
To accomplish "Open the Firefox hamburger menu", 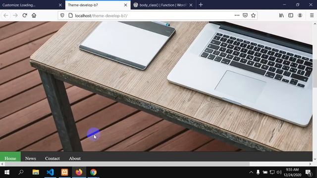I will 312,15.
